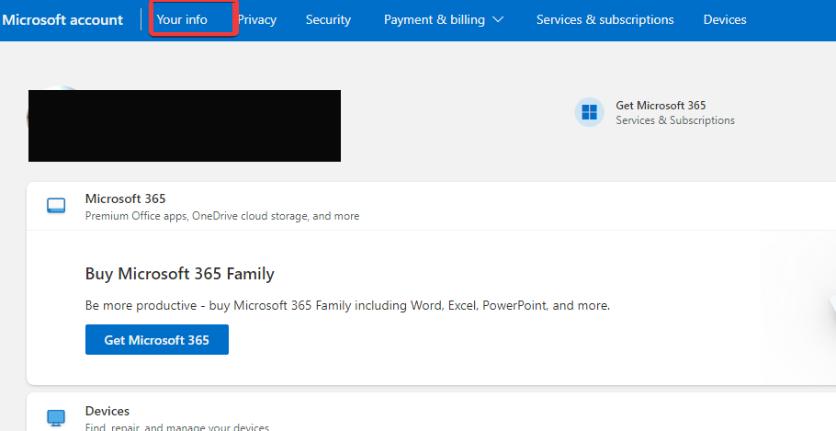Open the Microsoft 365 section heading
This screenshot has width=836, height=431.
[x=125, y=199]
